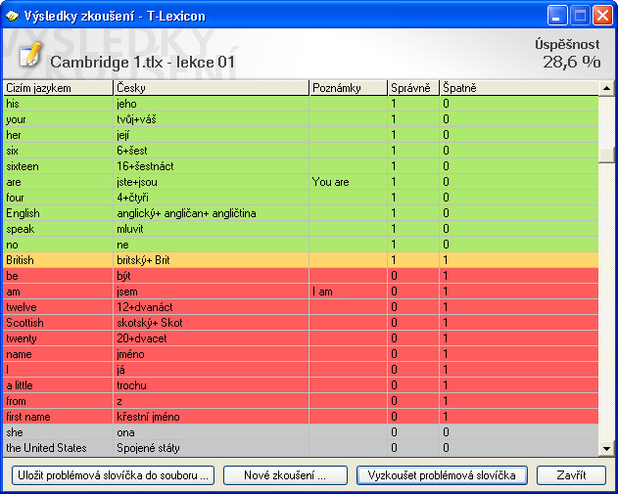The image size is (618, 494).
Task: Select the 'sixteen' word cell
Action: pos(59,166)
